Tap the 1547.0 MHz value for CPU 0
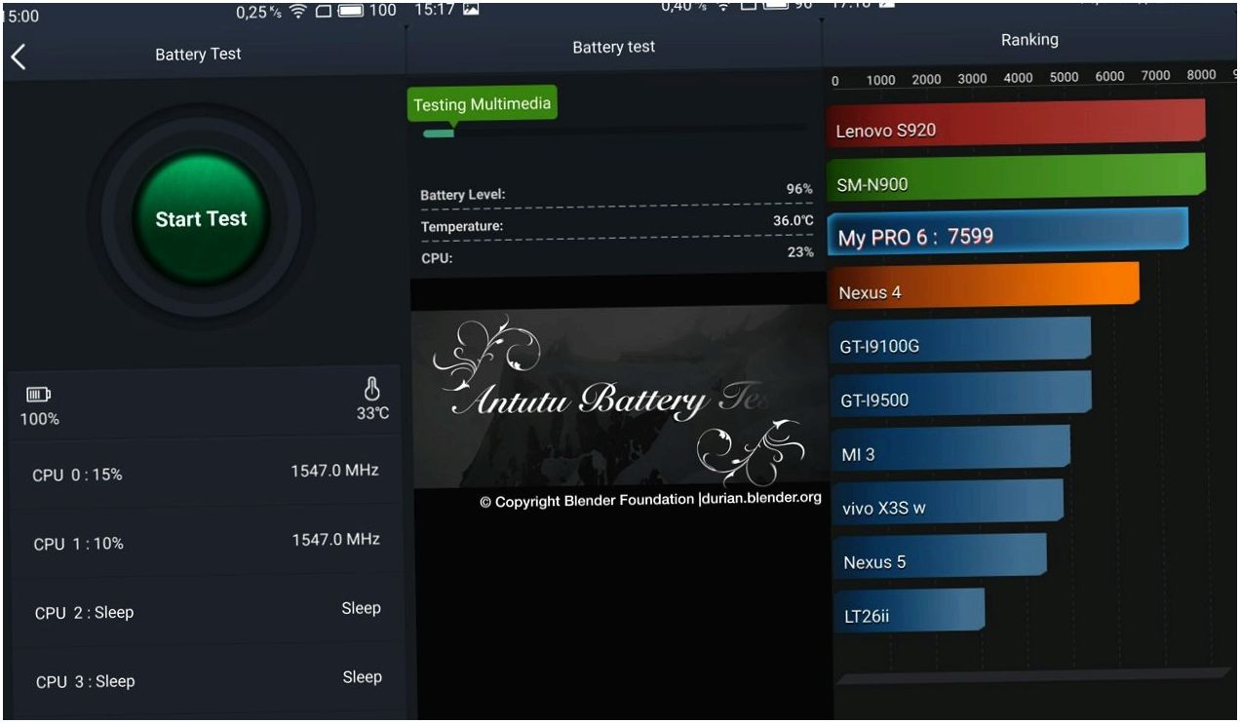Viewport: 1240px width, 723px height. pos(334,471)
